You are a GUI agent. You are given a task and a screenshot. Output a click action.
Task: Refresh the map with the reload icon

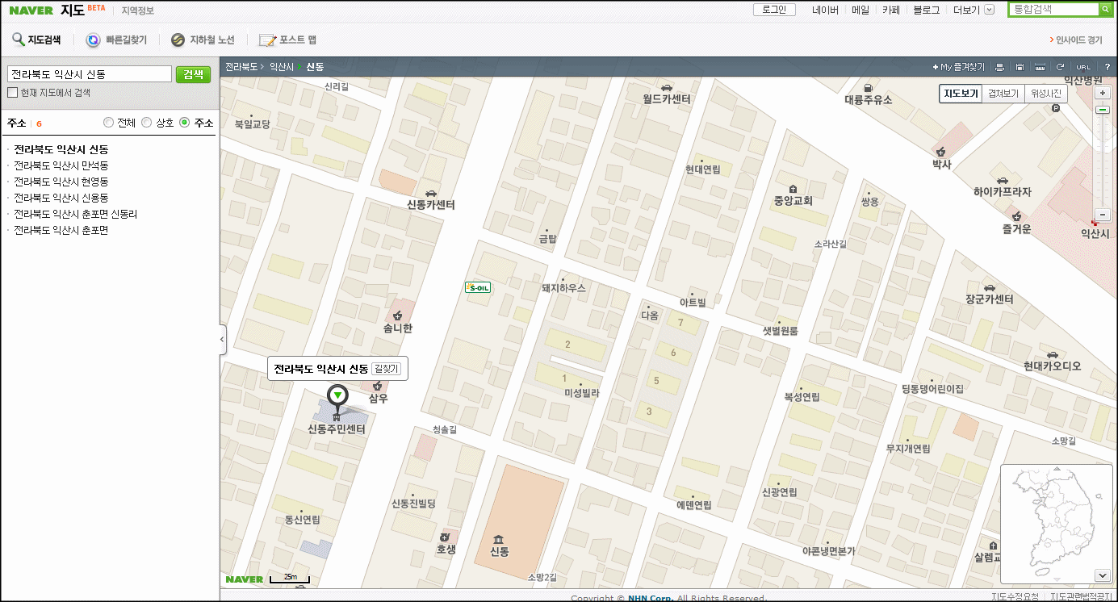pos(1061,67)
